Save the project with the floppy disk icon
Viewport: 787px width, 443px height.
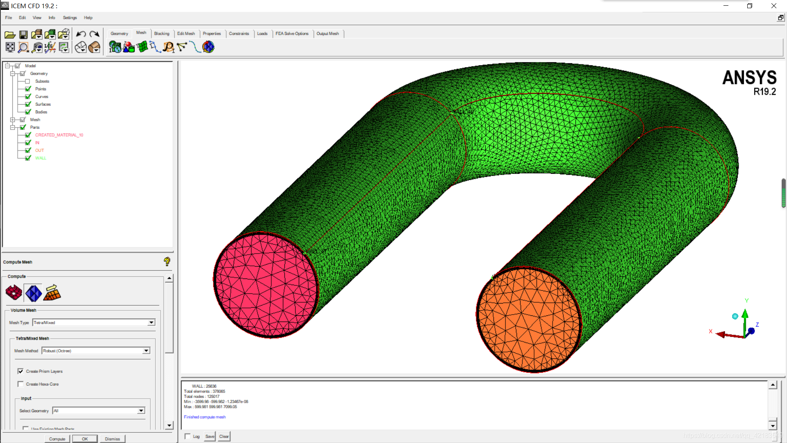23,34
